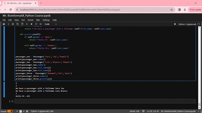Open the browser profile avatar
Screen dimensions: 202x113
185,10
